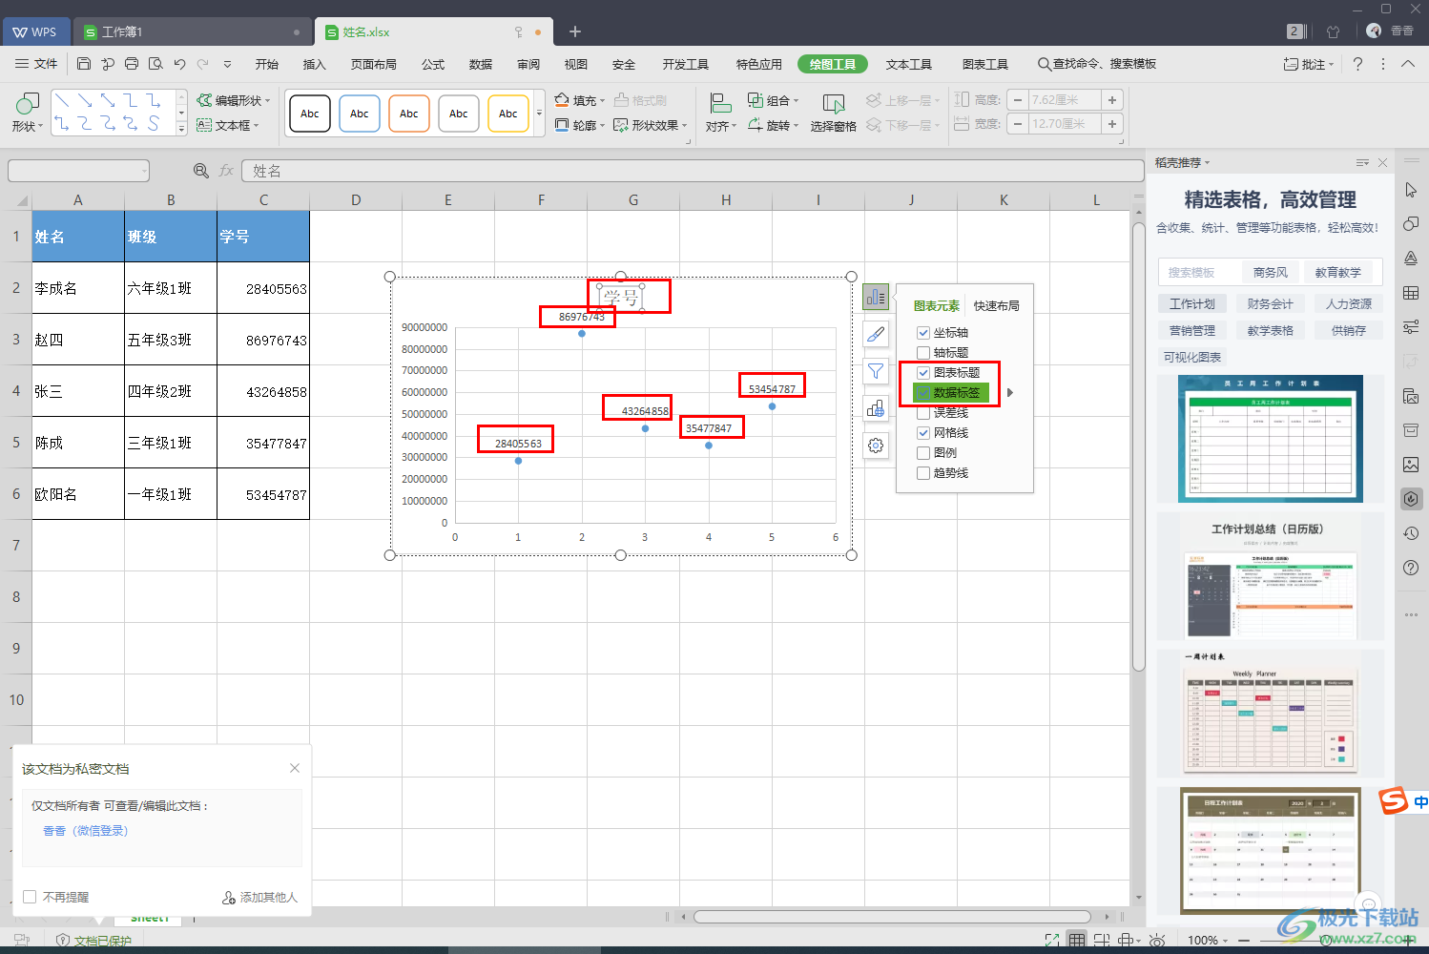Image resolution: width=1429 pixels, height=954 pixels.
Task: Toggle the 图例 checkbox
Action: point(923,453)
